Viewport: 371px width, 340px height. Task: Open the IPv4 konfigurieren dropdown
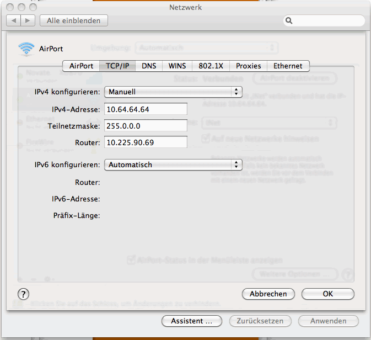click(173, 92)
